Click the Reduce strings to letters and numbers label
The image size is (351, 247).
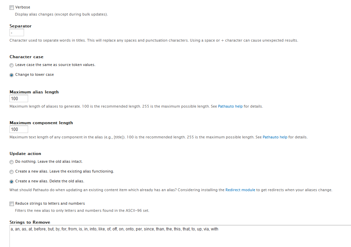coord(50,203)
